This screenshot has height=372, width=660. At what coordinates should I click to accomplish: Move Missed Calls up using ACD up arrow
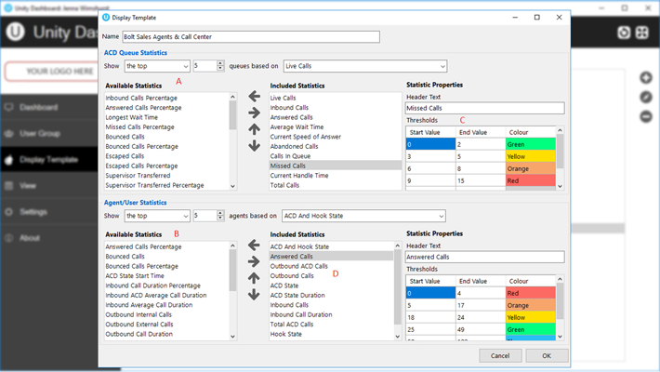[x=254, y=129]
